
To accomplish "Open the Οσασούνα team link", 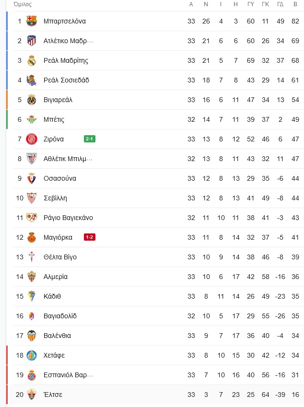I will (x=60, y=178).
